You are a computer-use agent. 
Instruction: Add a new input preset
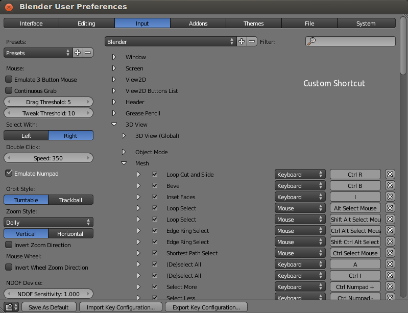coord(78,53)
